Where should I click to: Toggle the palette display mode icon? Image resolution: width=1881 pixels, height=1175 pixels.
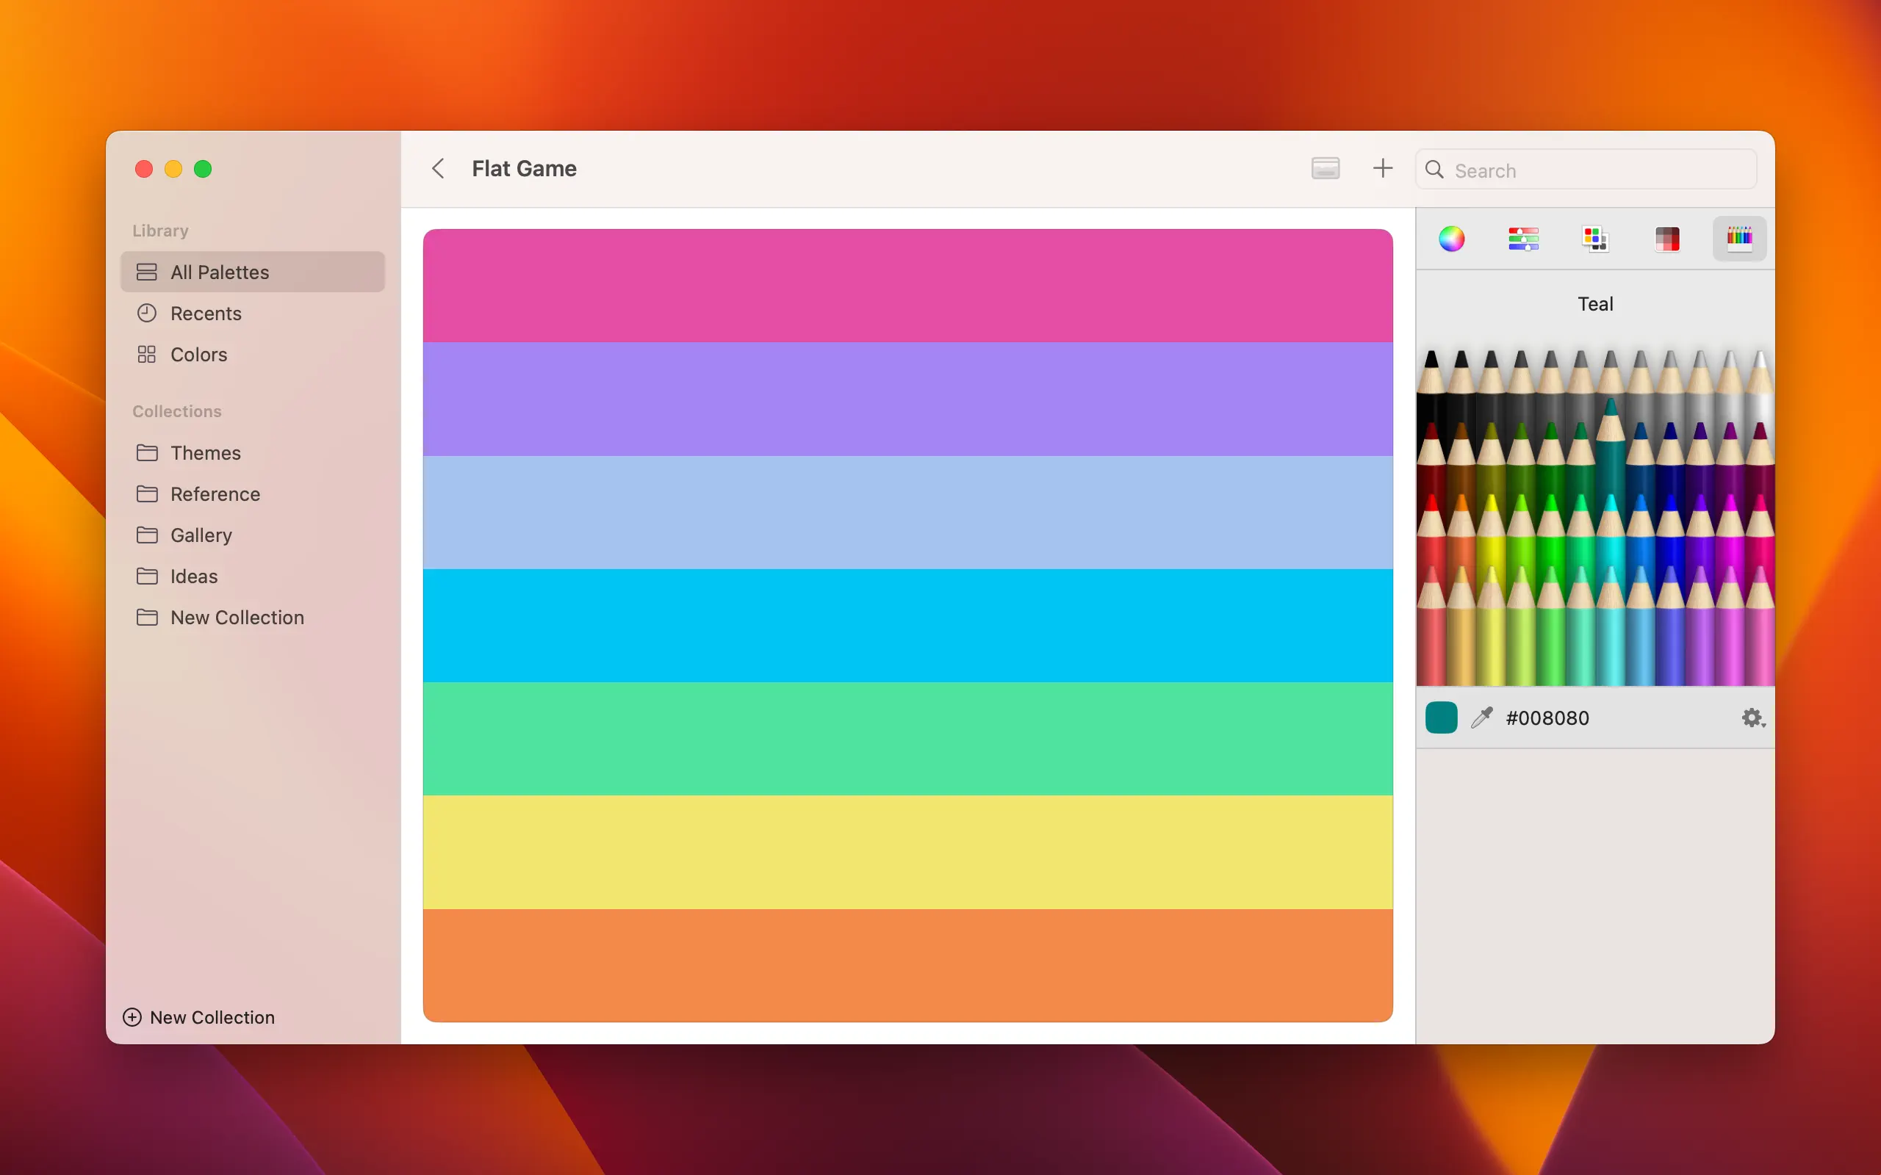coord(1326,169)
